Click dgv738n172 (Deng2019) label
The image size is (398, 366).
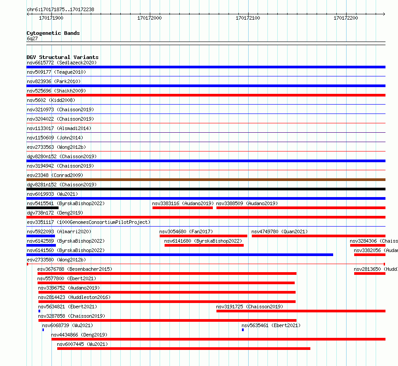pos(55,213)
